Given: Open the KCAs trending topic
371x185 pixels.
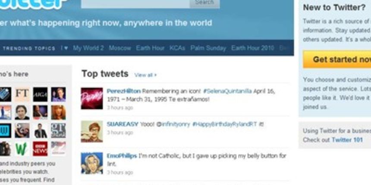Looking at the screenshot, I should coord(177,48).
